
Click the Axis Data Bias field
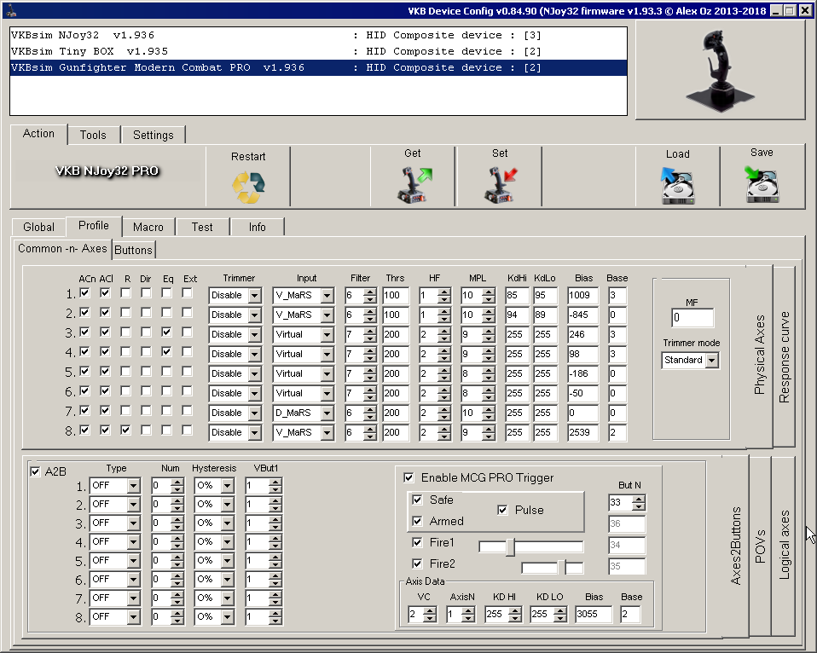[x=594, y=615]
